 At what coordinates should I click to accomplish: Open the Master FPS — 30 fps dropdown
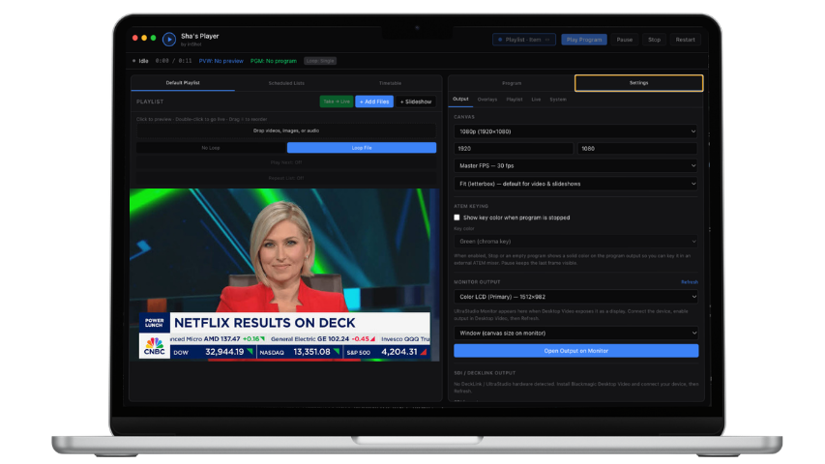click(576, 165)
